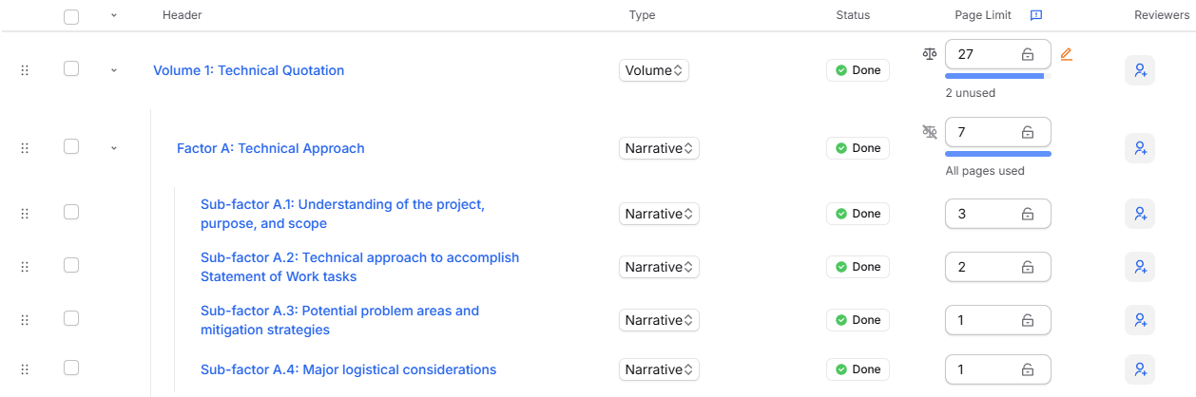Grab the drag handle for Factor A row
This screenshot has width=1196, height=397.
click(x=25, y=148)
